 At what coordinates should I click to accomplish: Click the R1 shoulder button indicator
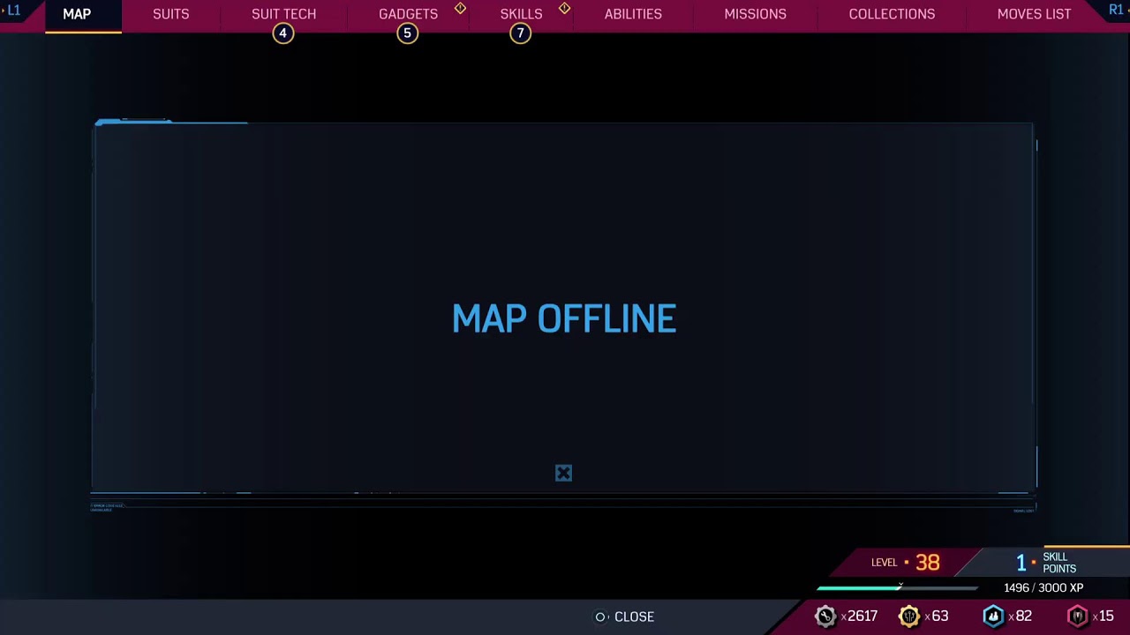click(x=1116, y=10)
